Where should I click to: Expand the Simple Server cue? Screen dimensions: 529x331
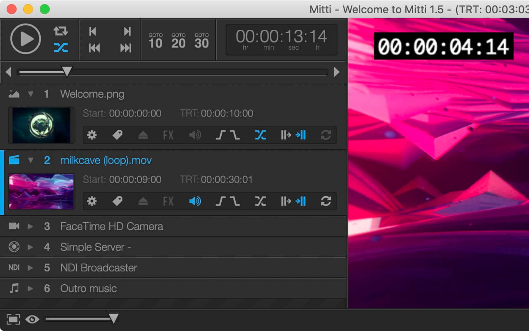(x=31, y=247)
